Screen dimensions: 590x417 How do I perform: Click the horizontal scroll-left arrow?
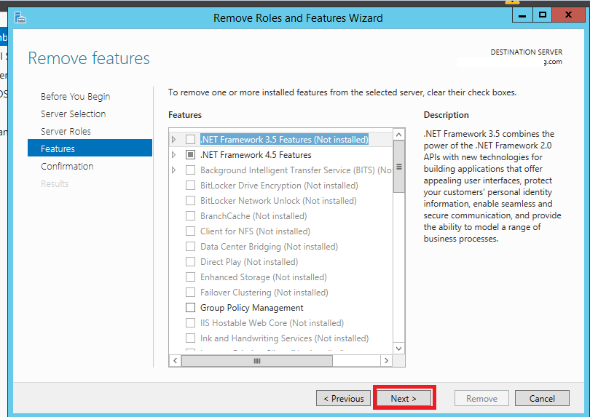pos(176,360)
